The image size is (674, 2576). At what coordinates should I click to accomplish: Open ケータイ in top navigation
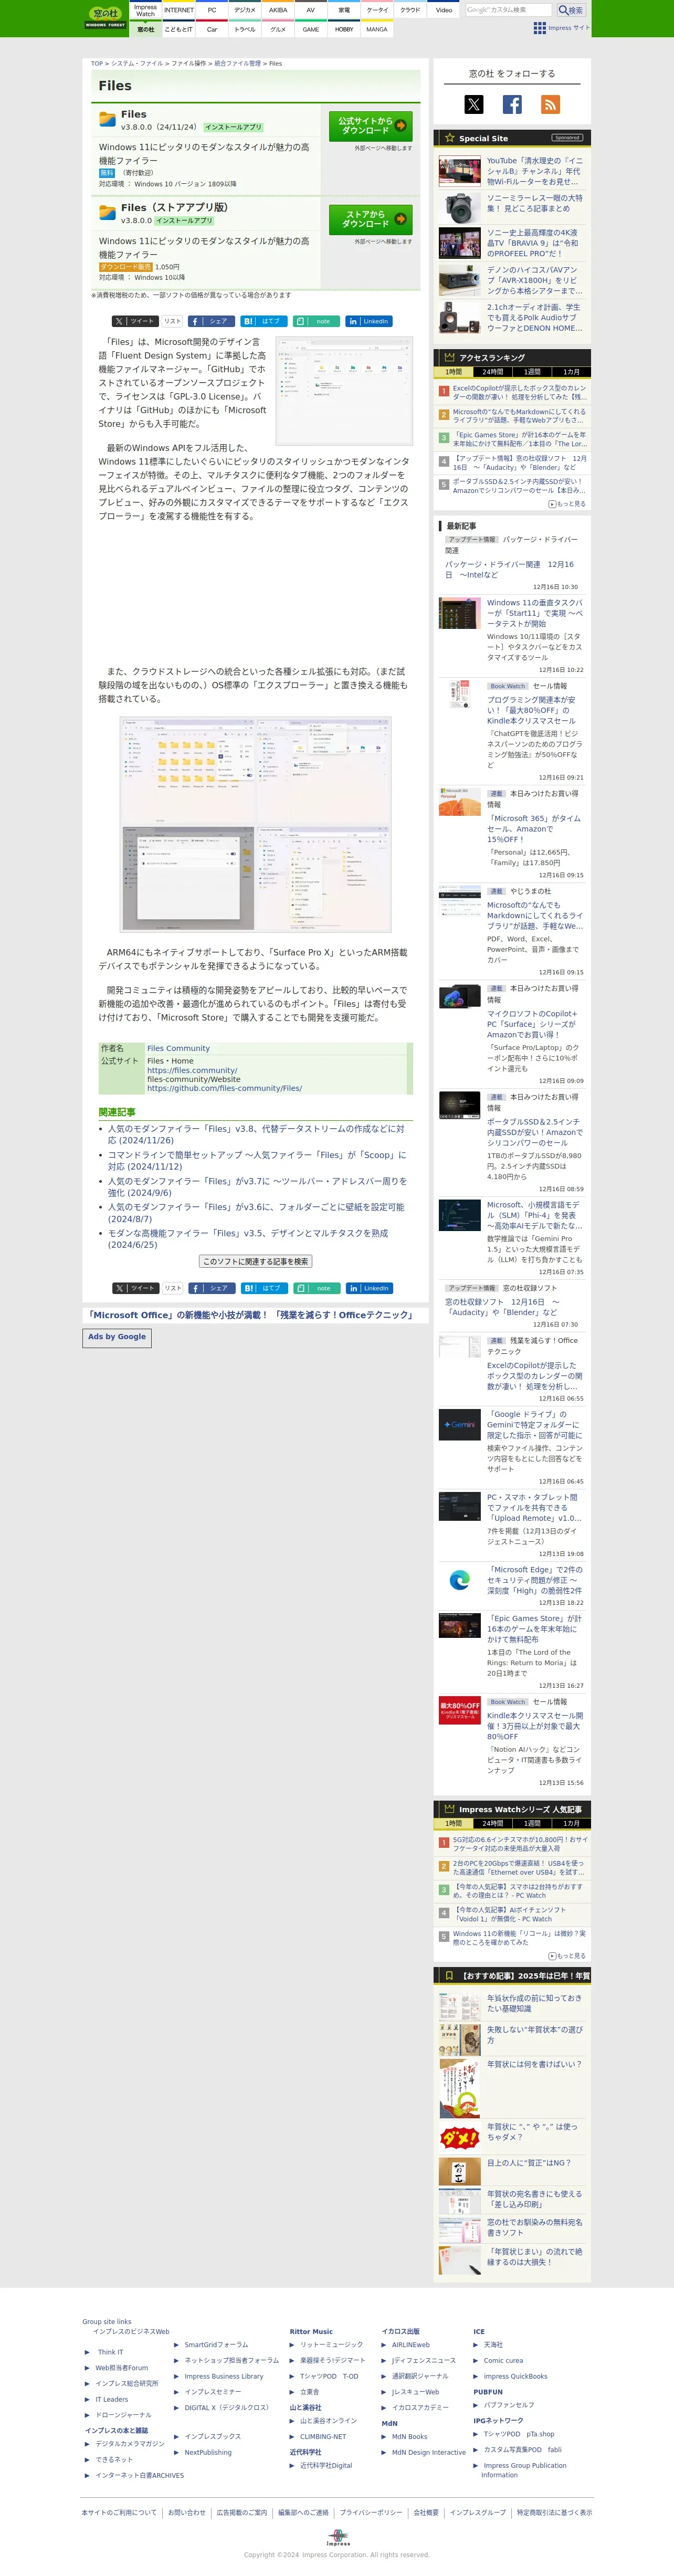pyautogui.click(x=377, y=10)
